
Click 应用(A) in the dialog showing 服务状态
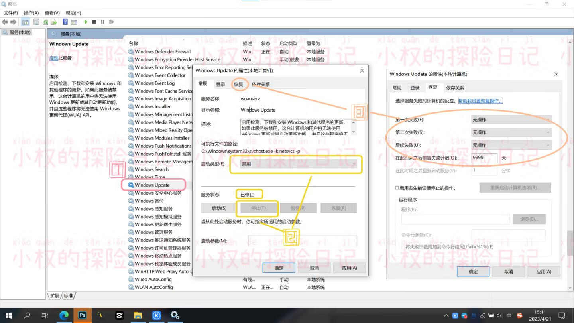coord(350,268)
